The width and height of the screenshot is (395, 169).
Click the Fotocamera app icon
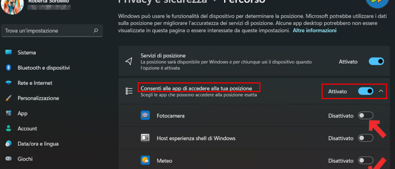pos(145,115)
